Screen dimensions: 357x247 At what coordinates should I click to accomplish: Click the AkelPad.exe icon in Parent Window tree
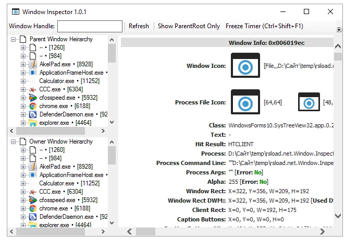[x=33, y=64]
